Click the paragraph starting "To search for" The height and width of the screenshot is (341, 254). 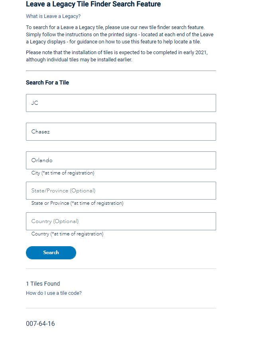coord(120,34)
